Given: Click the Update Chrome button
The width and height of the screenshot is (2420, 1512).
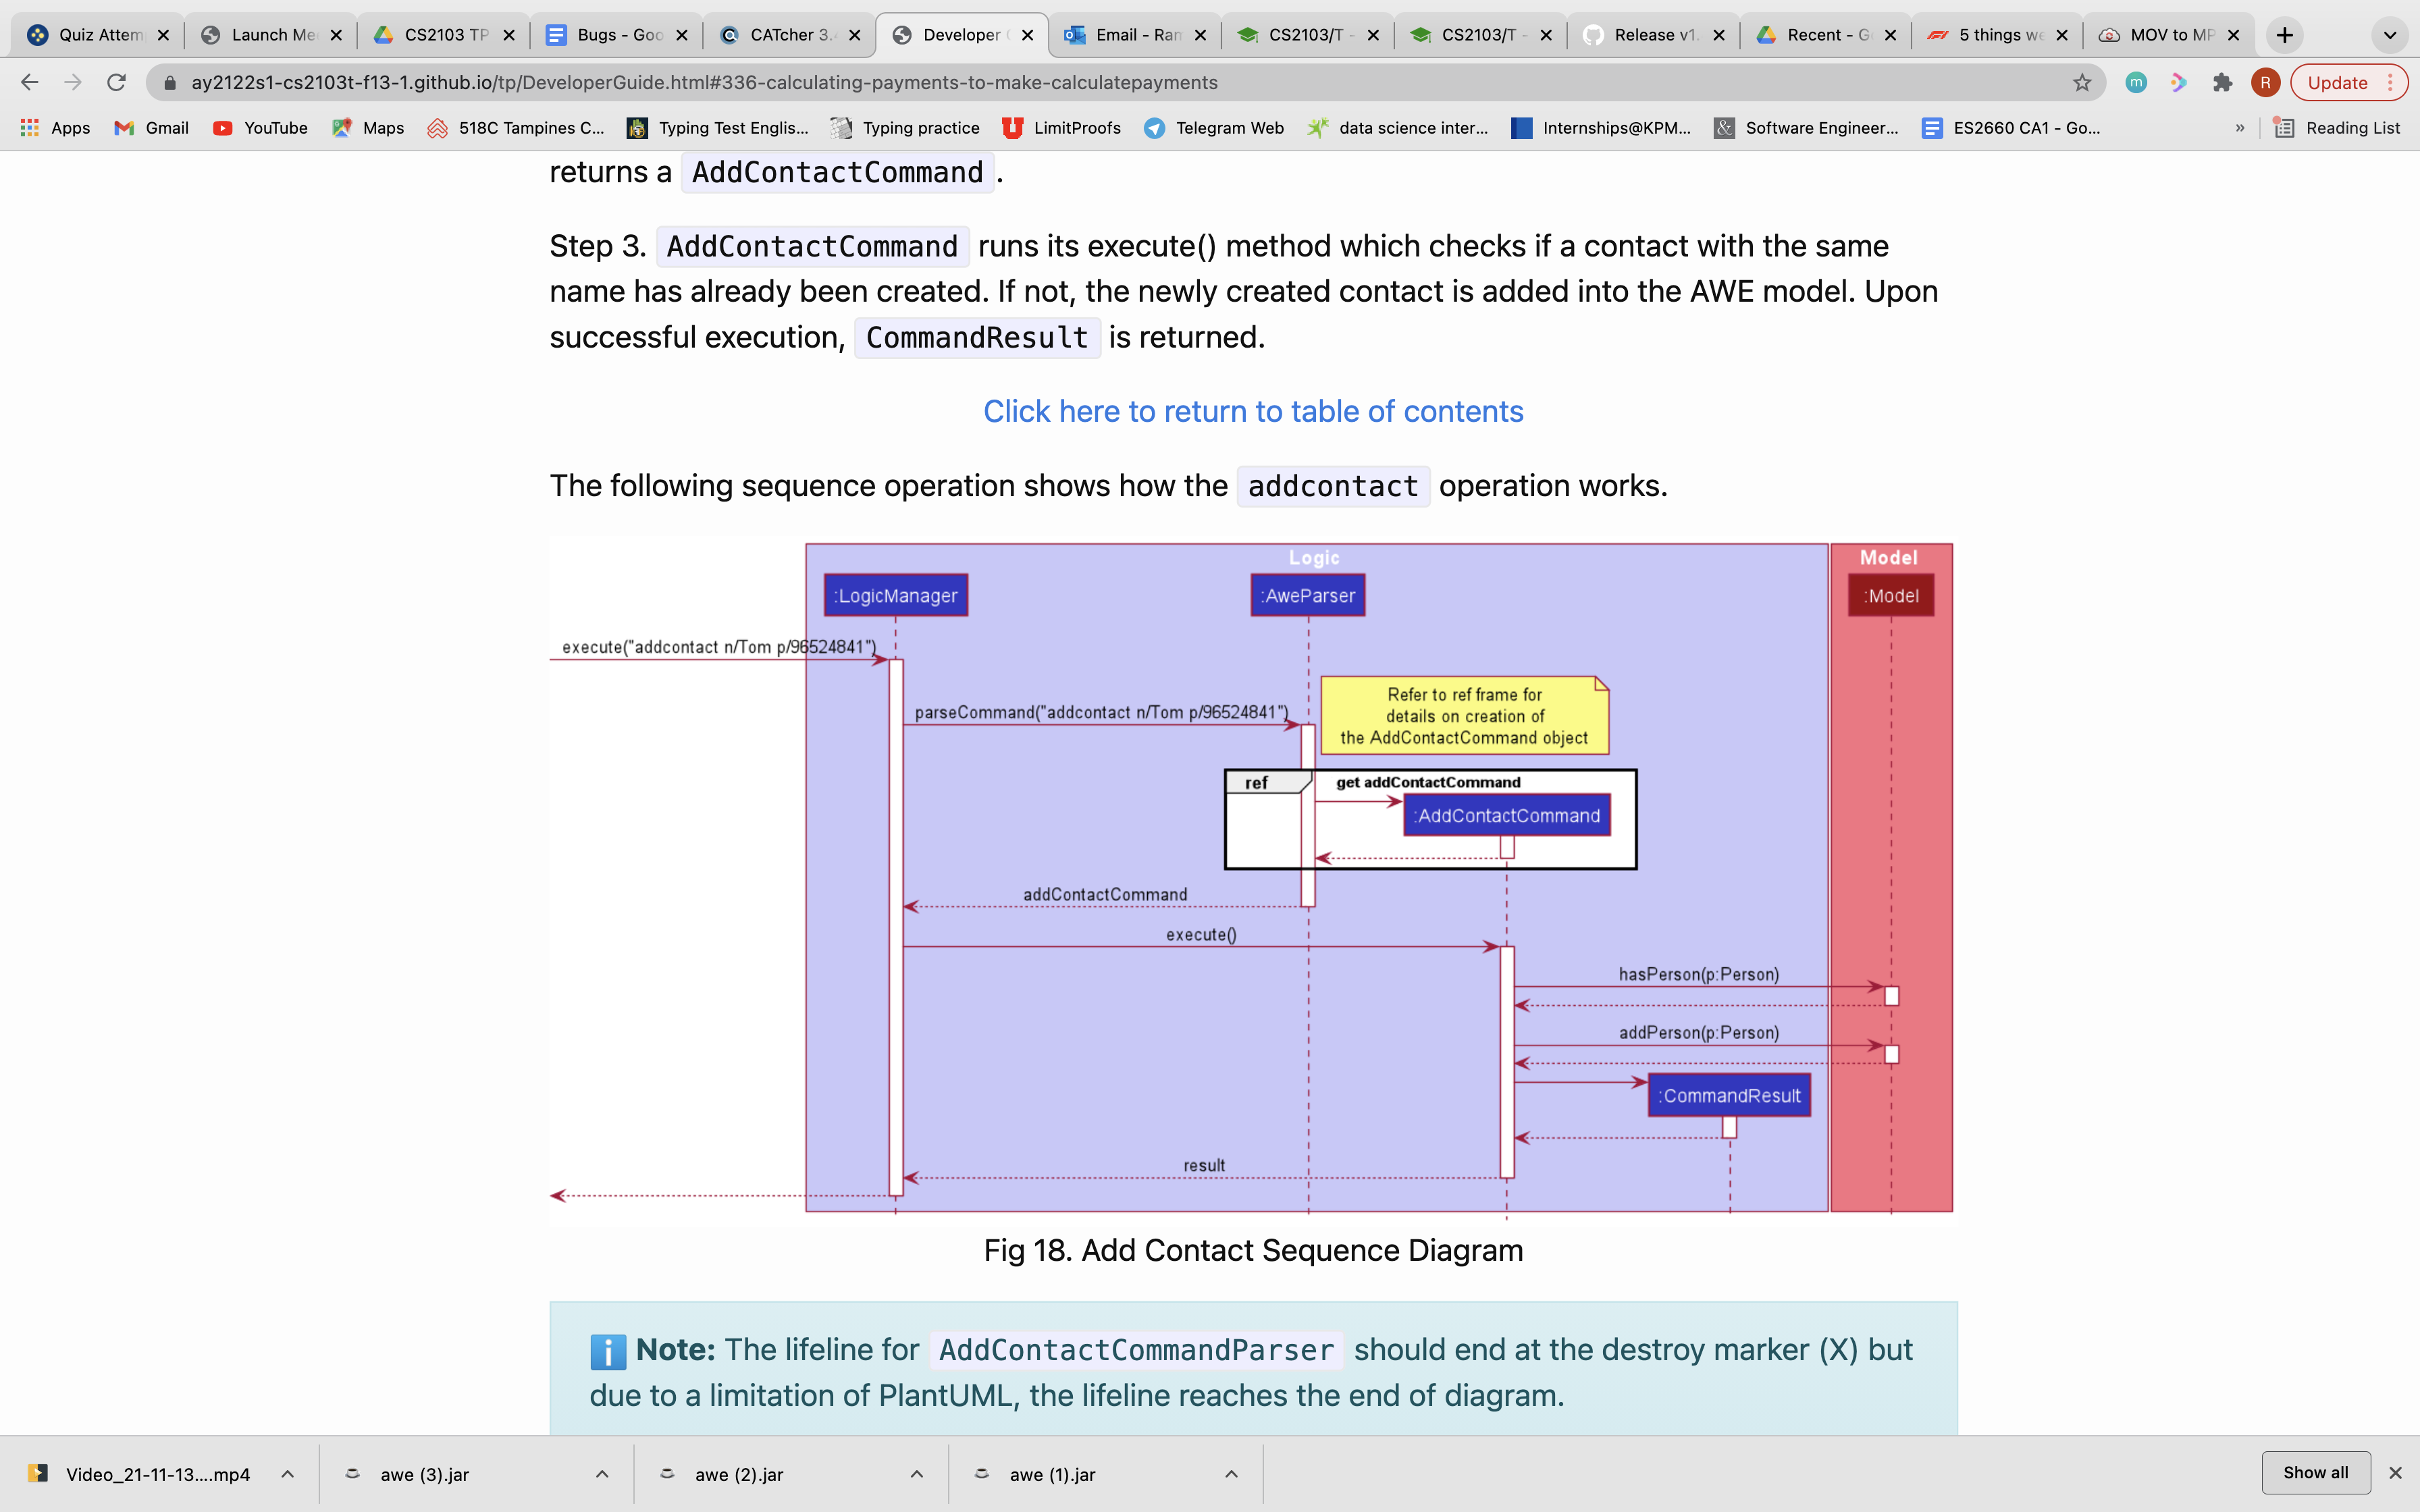Looking at the screenshot, I should 2336,82.
